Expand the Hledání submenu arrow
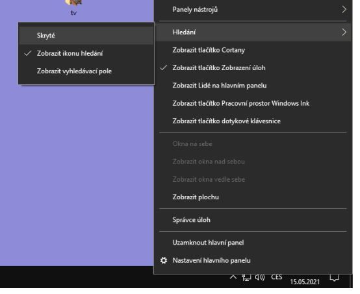This screenshot has height=294, width=360. pos(344,32)
